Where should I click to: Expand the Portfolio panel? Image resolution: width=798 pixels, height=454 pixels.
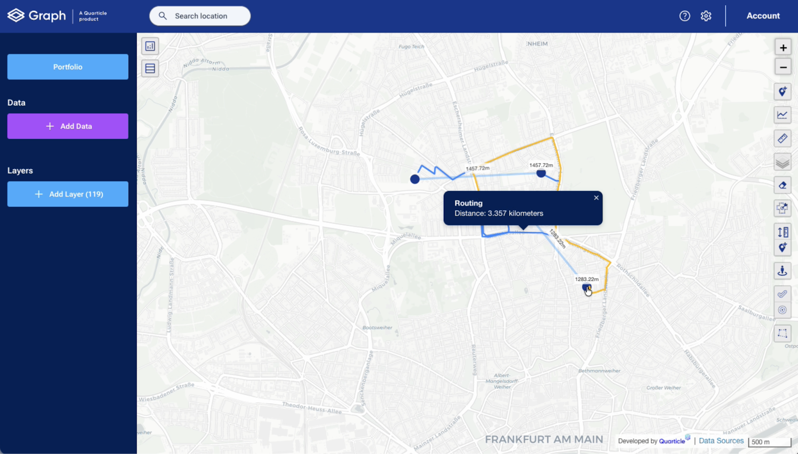coord(67,66)
